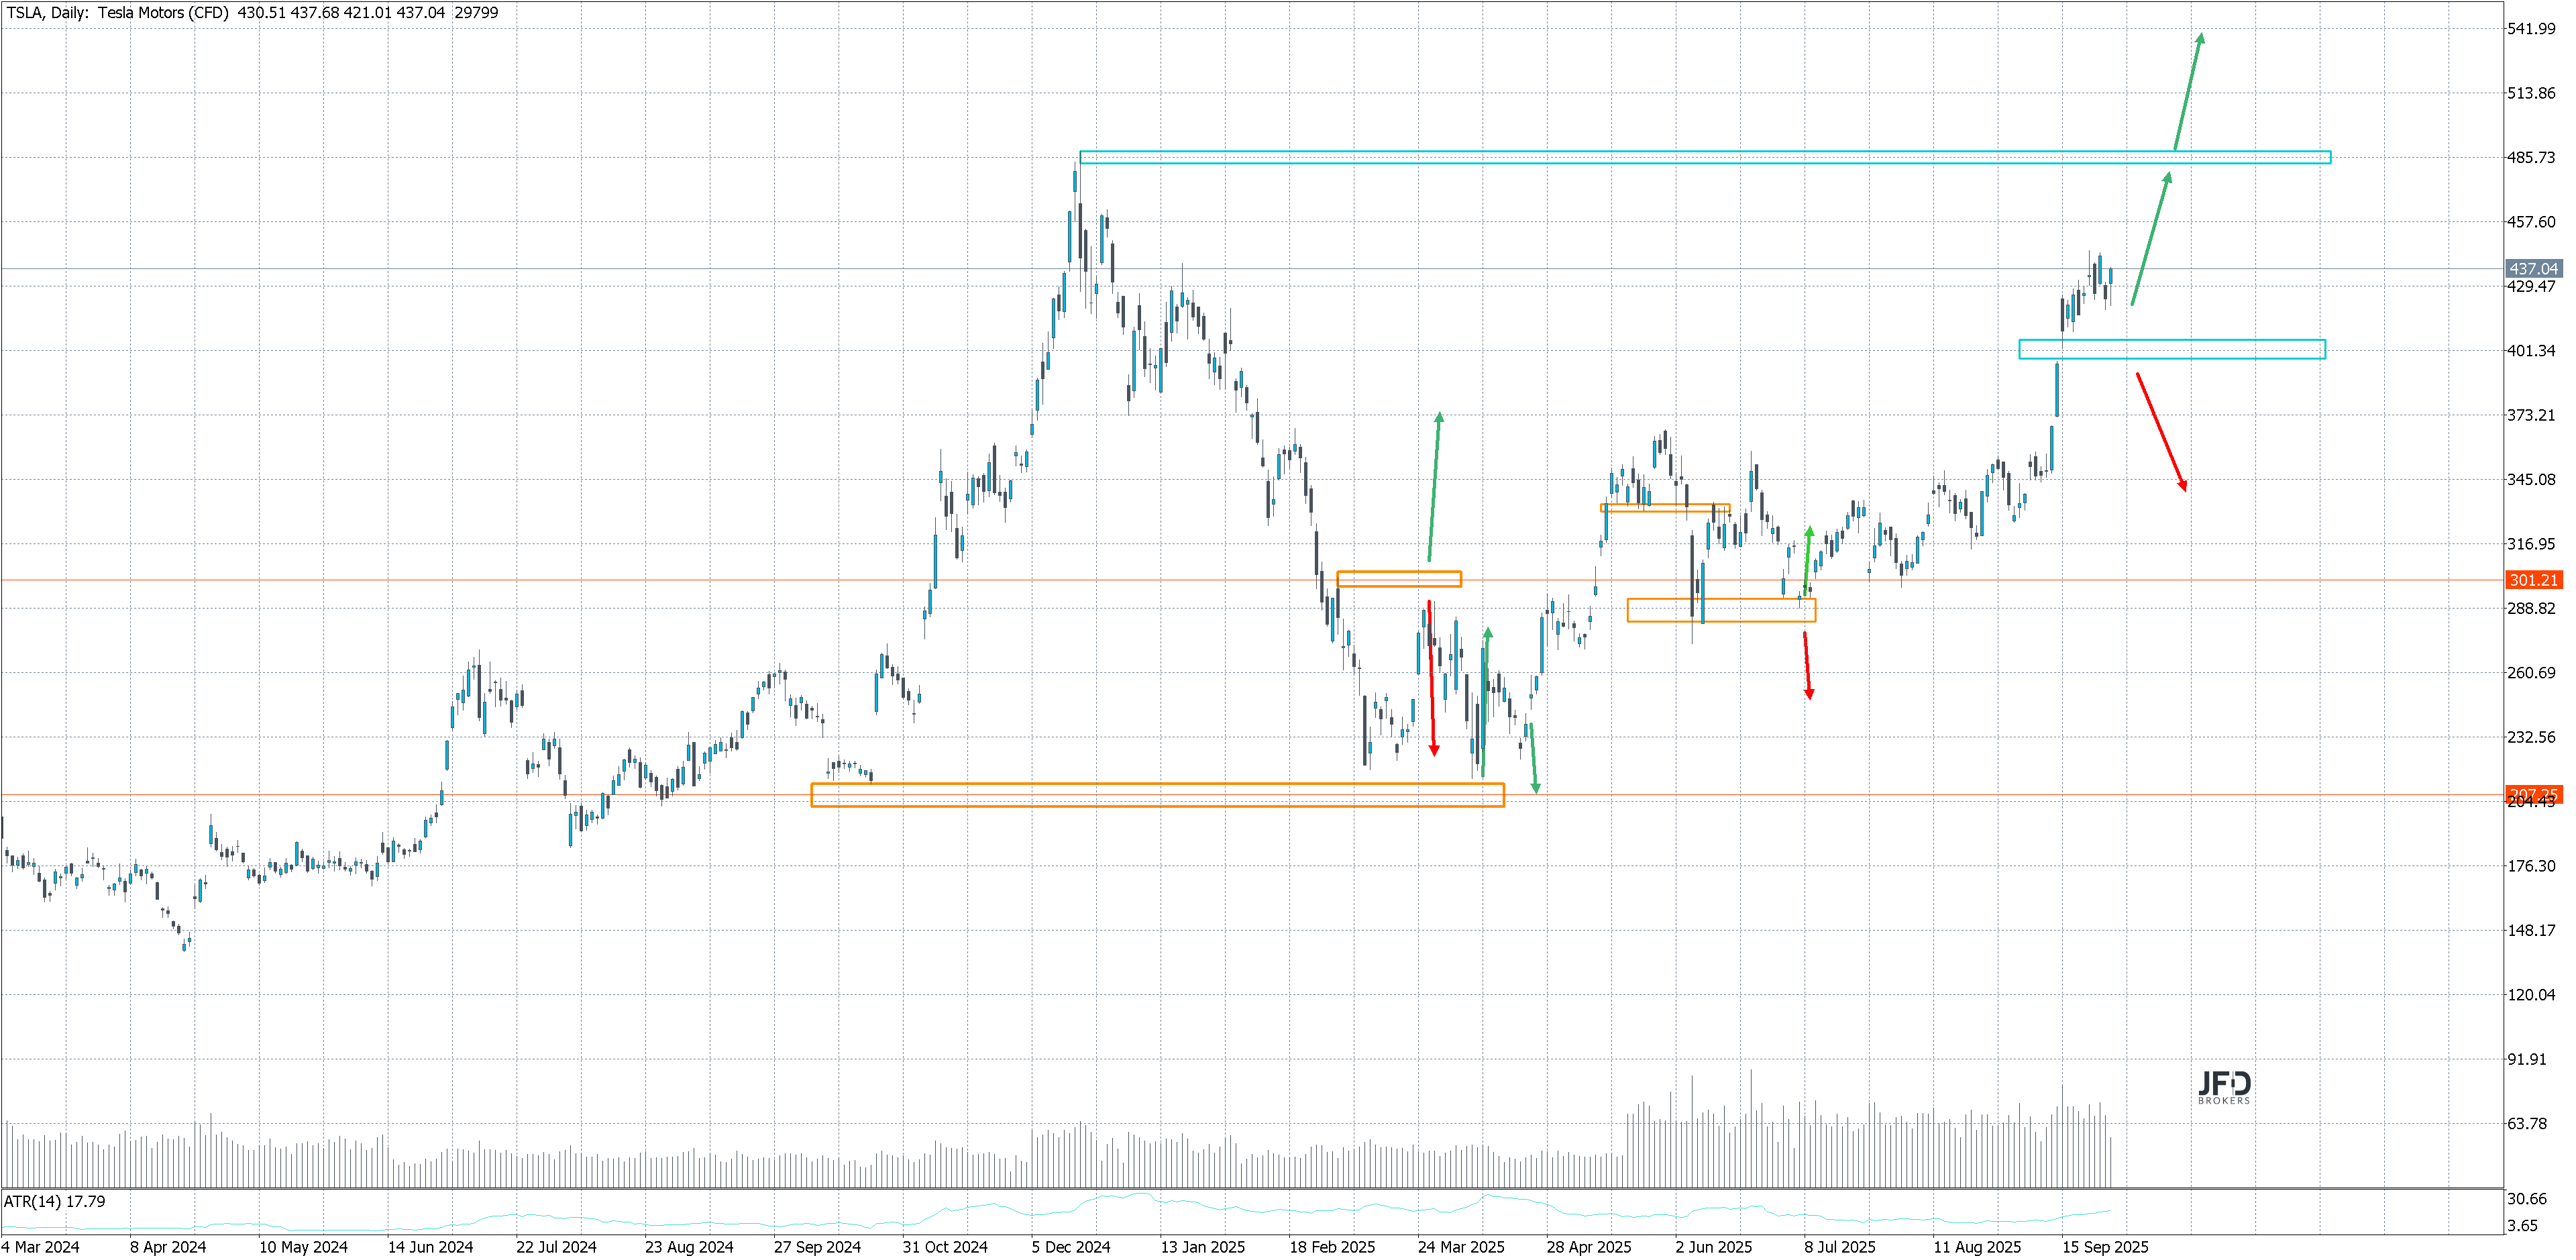This screenshot has height=1260, width=2576.
Task: Click the 176.30 price axis label
Action: pyautogui.click(x=2531, y=866)
